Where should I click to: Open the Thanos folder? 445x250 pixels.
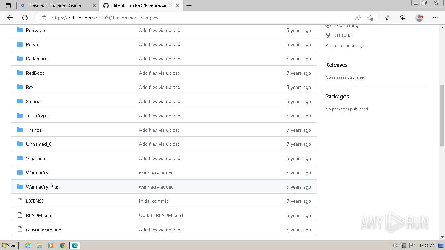34,130
